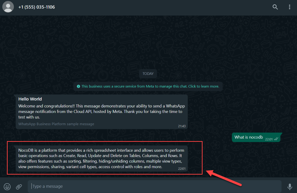Open contact info for +1 (555) 035-1106
This screenshot has width=297, height=193.
coord(37,7)
